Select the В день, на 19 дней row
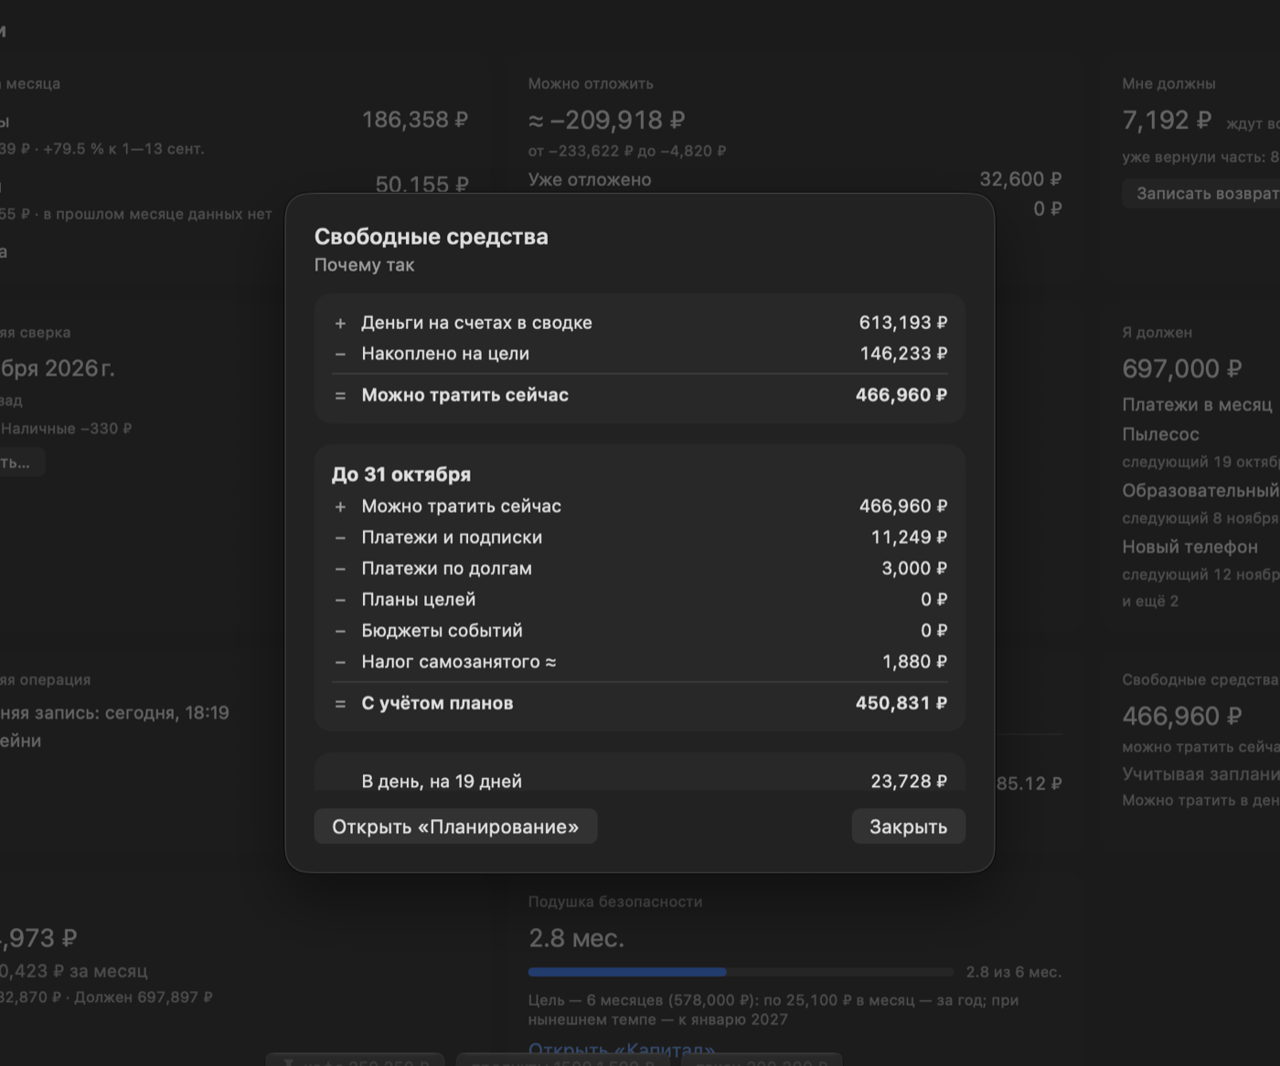Image resolution: width=1280 pixels, height=1066 pixels. click(640, 781)
